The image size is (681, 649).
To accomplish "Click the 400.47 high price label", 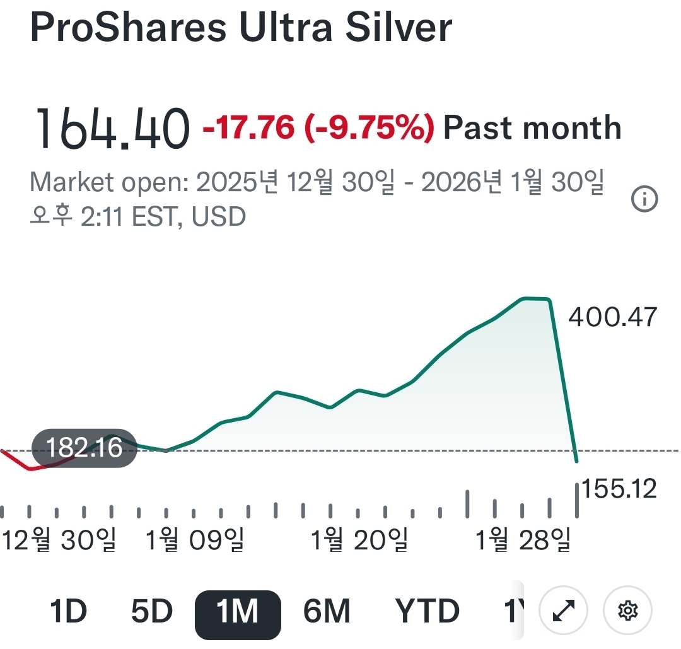I will click(612, 317).
